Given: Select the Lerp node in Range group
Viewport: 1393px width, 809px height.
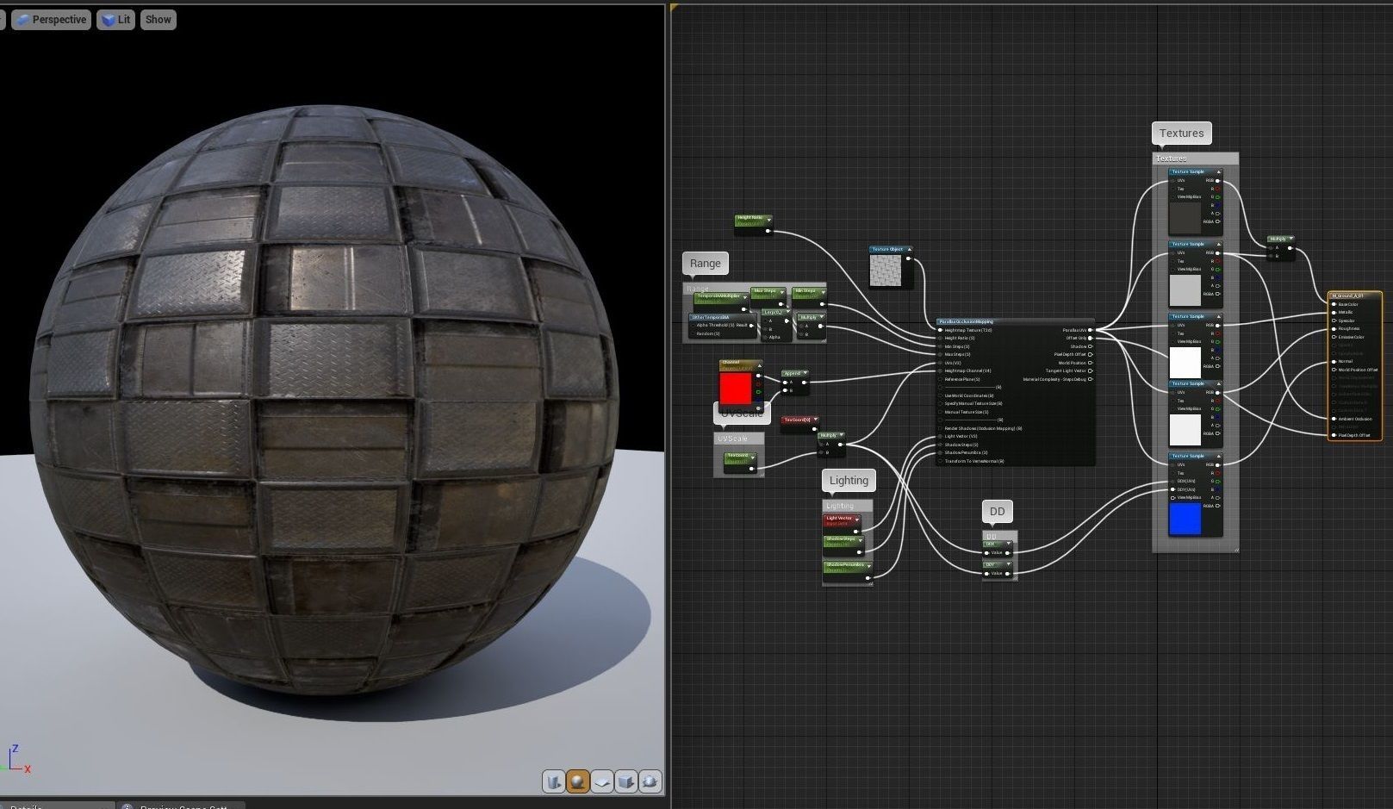Looking at the screenshot, I should pos(776,324).
